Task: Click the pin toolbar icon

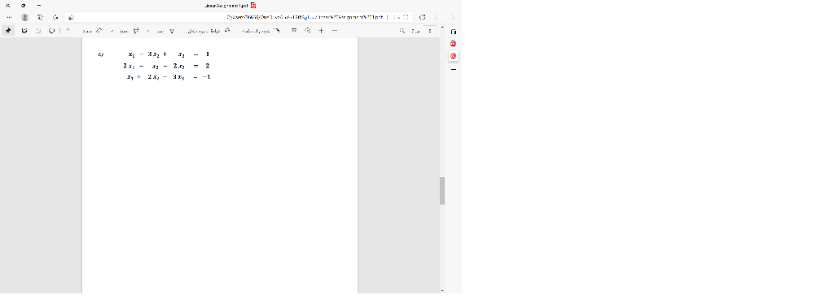Action: tap(8, 31)
